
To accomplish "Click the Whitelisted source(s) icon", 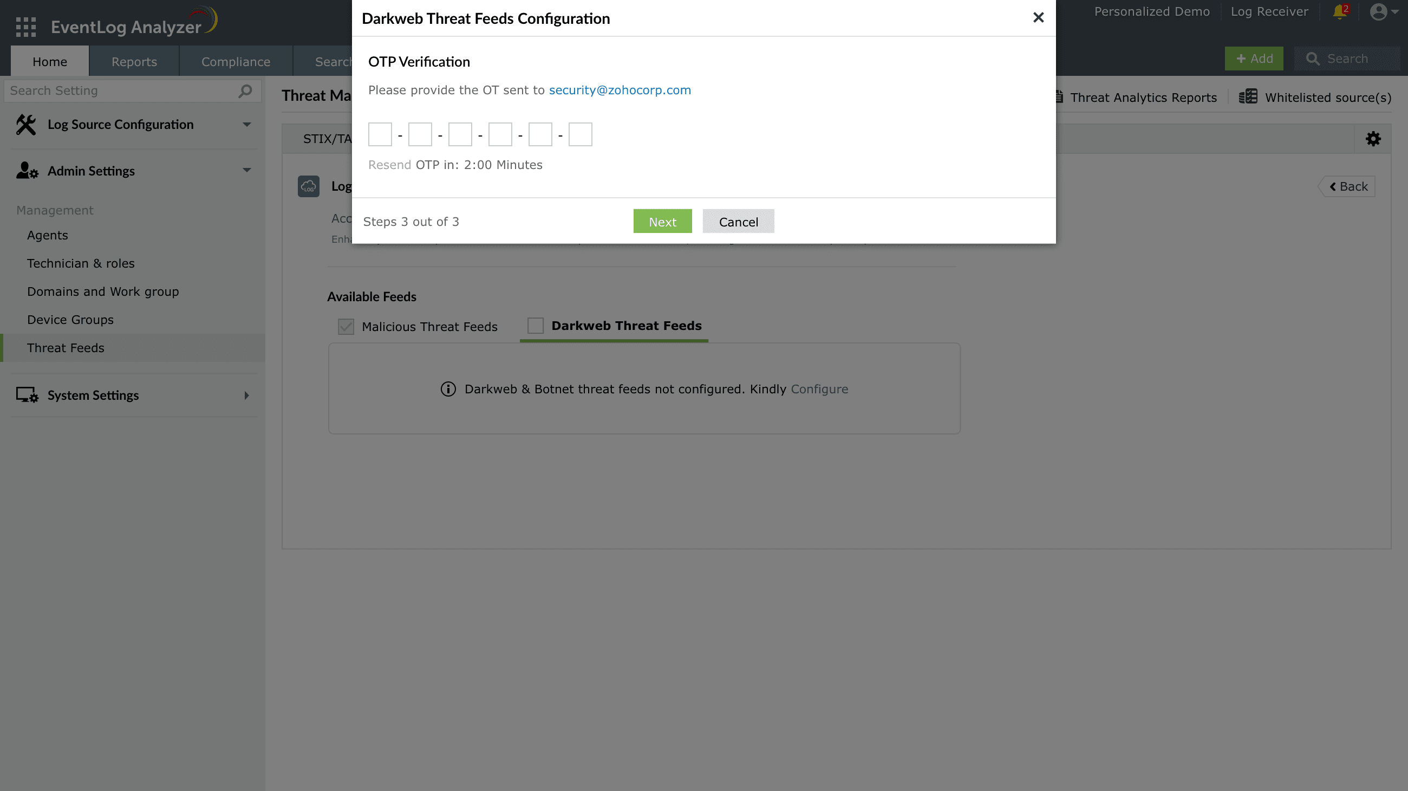I will (x=1248, y=97).
